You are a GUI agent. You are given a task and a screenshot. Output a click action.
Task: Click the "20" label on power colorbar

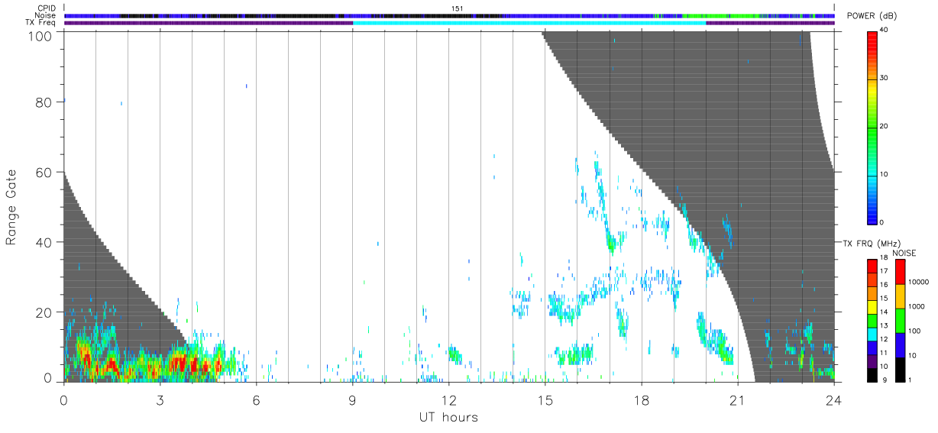885,126
